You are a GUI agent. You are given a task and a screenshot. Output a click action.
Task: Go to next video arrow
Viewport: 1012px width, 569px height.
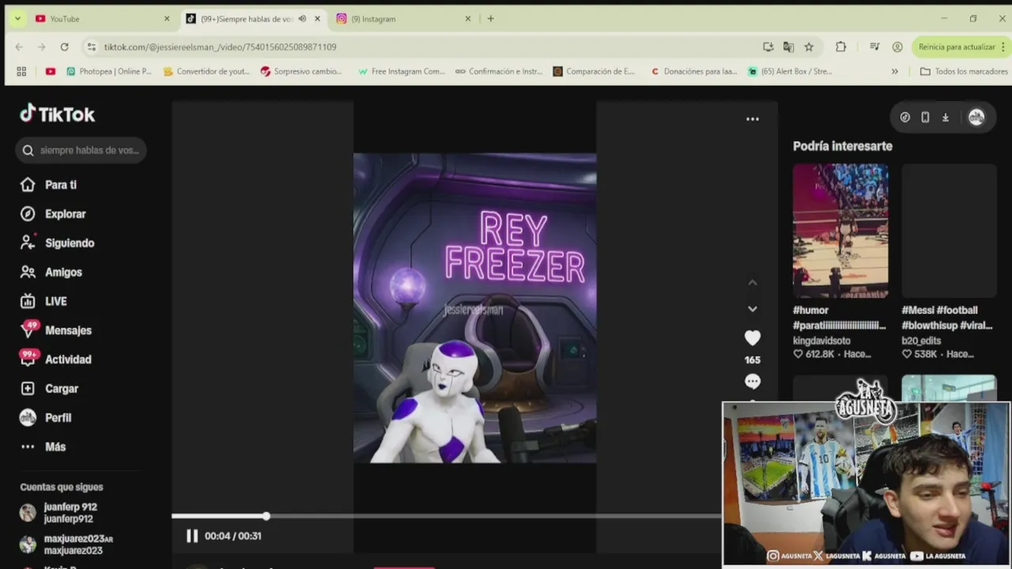pos(753,309)
